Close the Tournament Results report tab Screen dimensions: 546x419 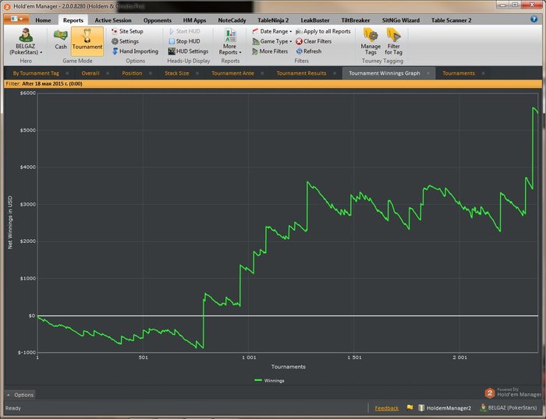click(x=335, y=73)
